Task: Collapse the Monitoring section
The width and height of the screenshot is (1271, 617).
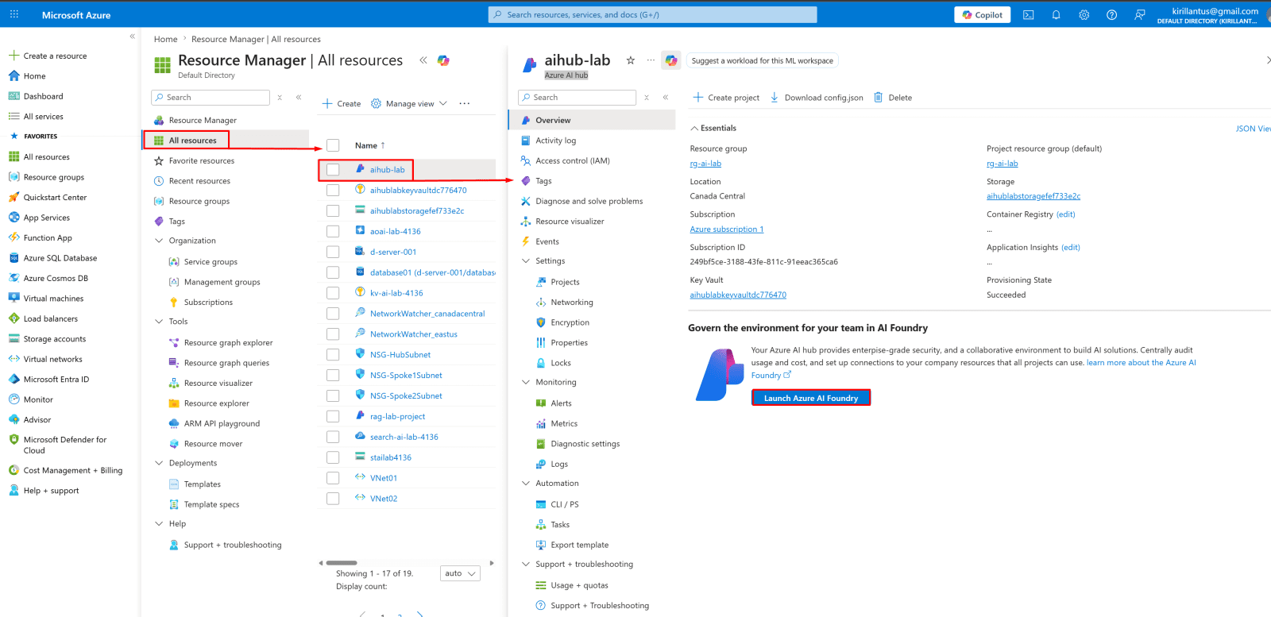Action: click(525, 382)
